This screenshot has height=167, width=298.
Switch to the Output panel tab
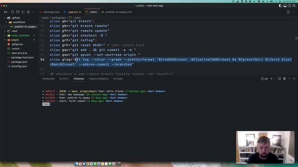point(64,79)
